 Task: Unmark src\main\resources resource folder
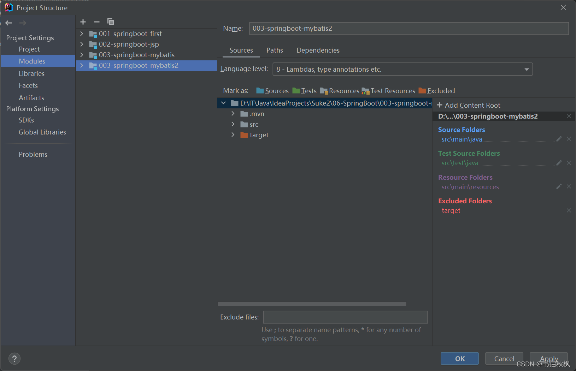[569, 186]
